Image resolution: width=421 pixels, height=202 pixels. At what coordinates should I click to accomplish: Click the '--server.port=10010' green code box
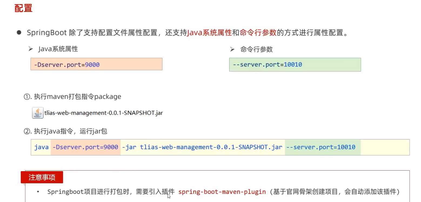pyautogui.click(x=295, y=65)
